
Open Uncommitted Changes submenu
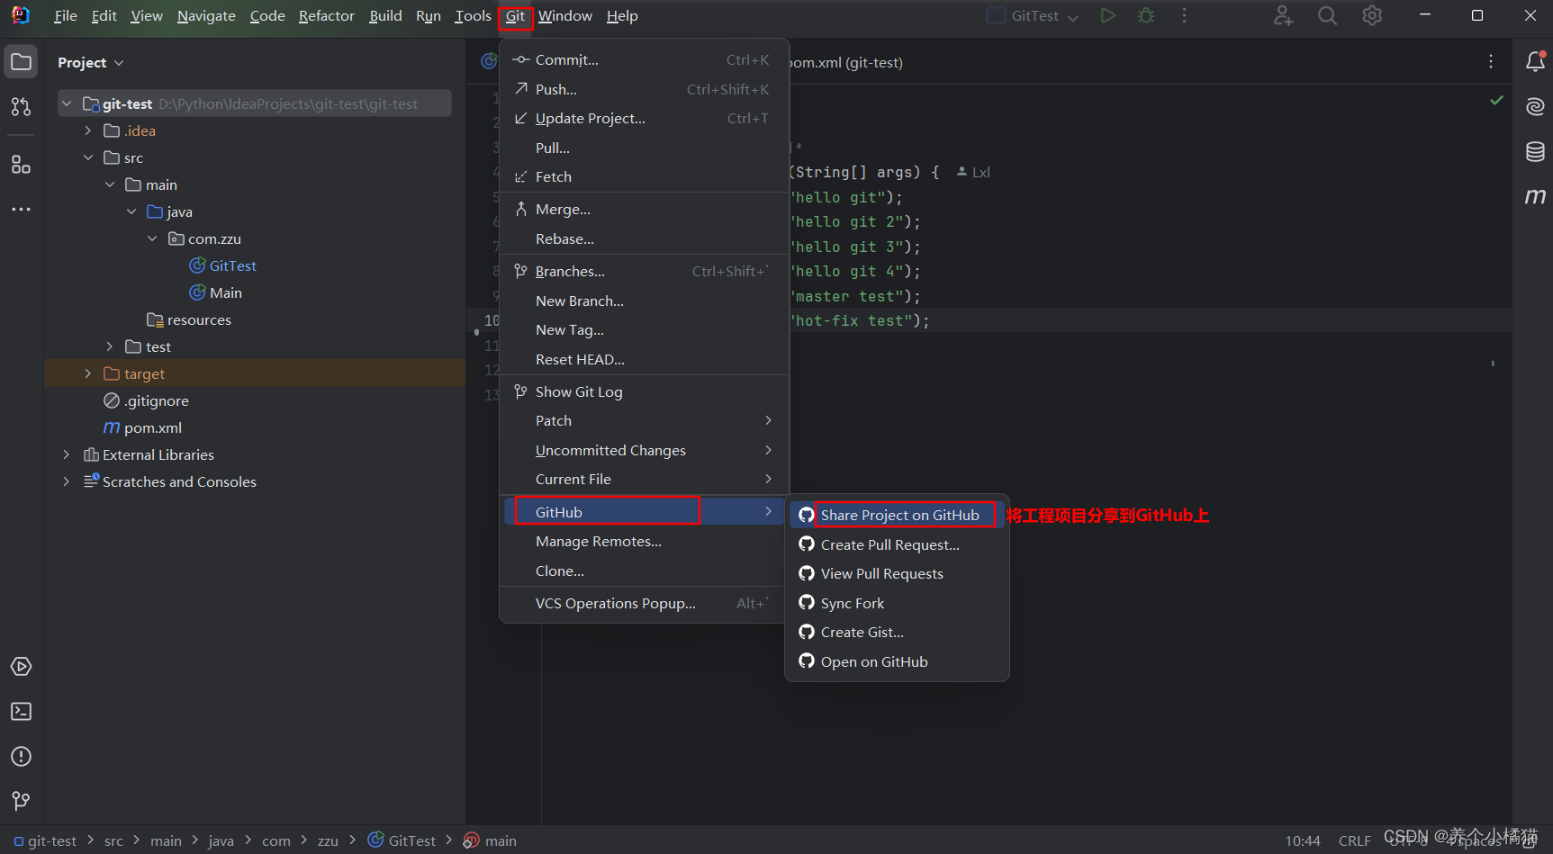(x=644, y=450)
